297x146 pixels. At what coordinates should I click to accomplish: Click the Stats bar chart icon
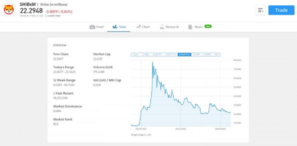[x=115, y=27]
